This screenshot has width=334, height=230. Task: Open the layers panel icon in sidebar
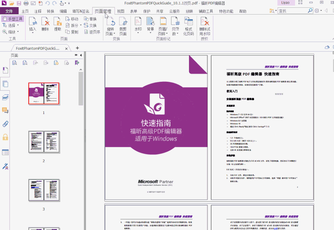pyautogui.click(x=5, y=97)
